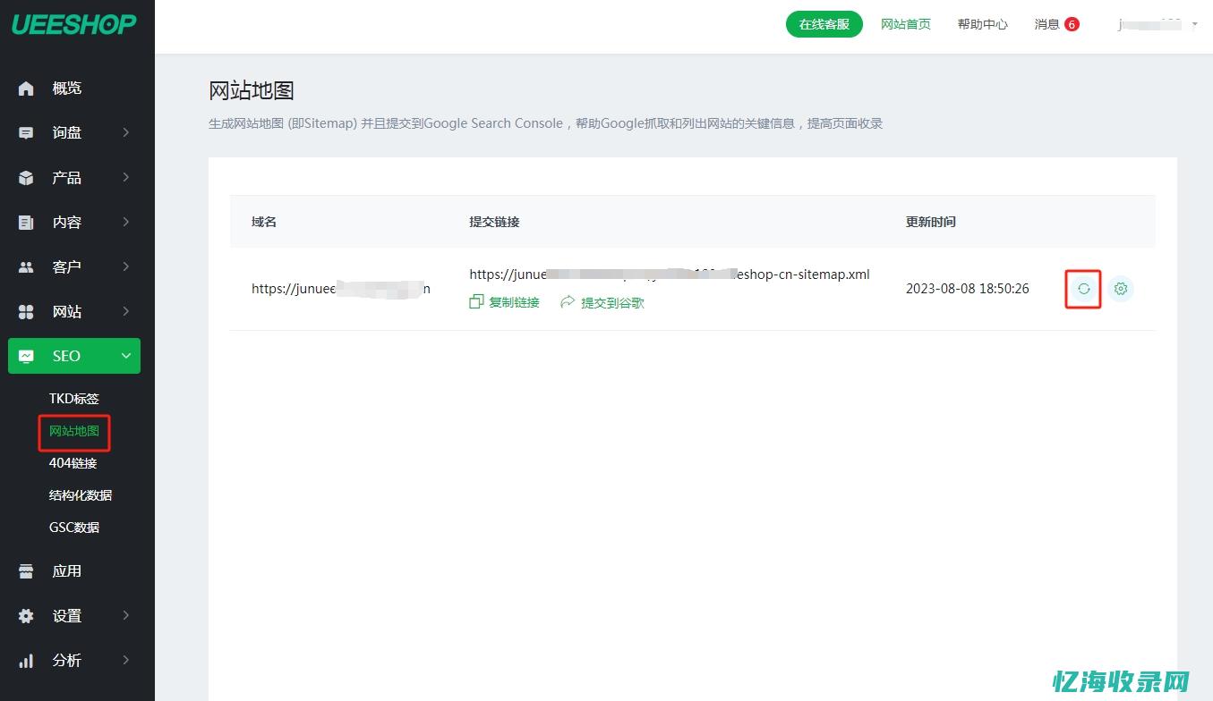Click the 设置 settings gear icon in sidebar

point(26,615)
